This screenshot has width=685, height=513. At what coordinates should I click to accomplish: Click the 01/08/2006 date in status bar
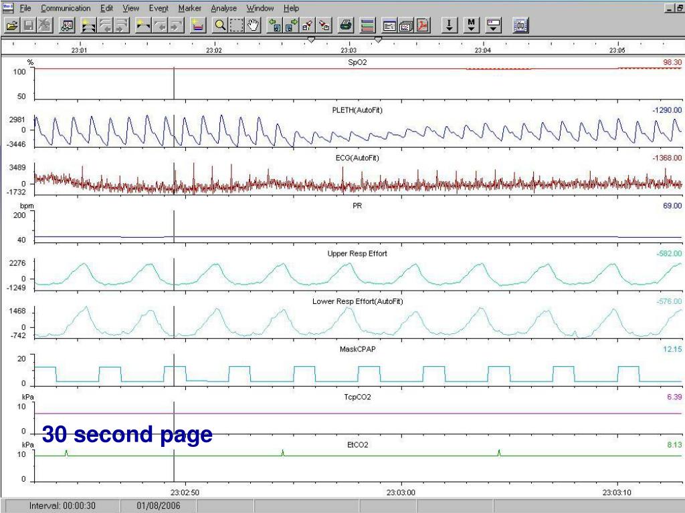(x=158, y=506)
